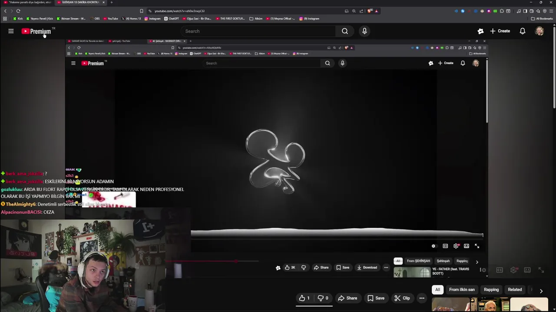Open the YouTube bookmark in bookmarks bar

point(110,19)
